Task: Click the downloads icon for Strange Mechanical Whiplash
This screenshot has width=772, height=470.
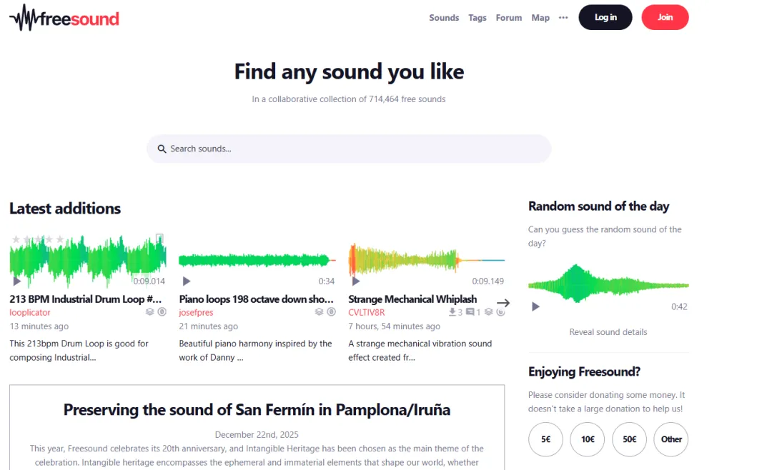Action: pyautogui.click(x=452, y=312)
